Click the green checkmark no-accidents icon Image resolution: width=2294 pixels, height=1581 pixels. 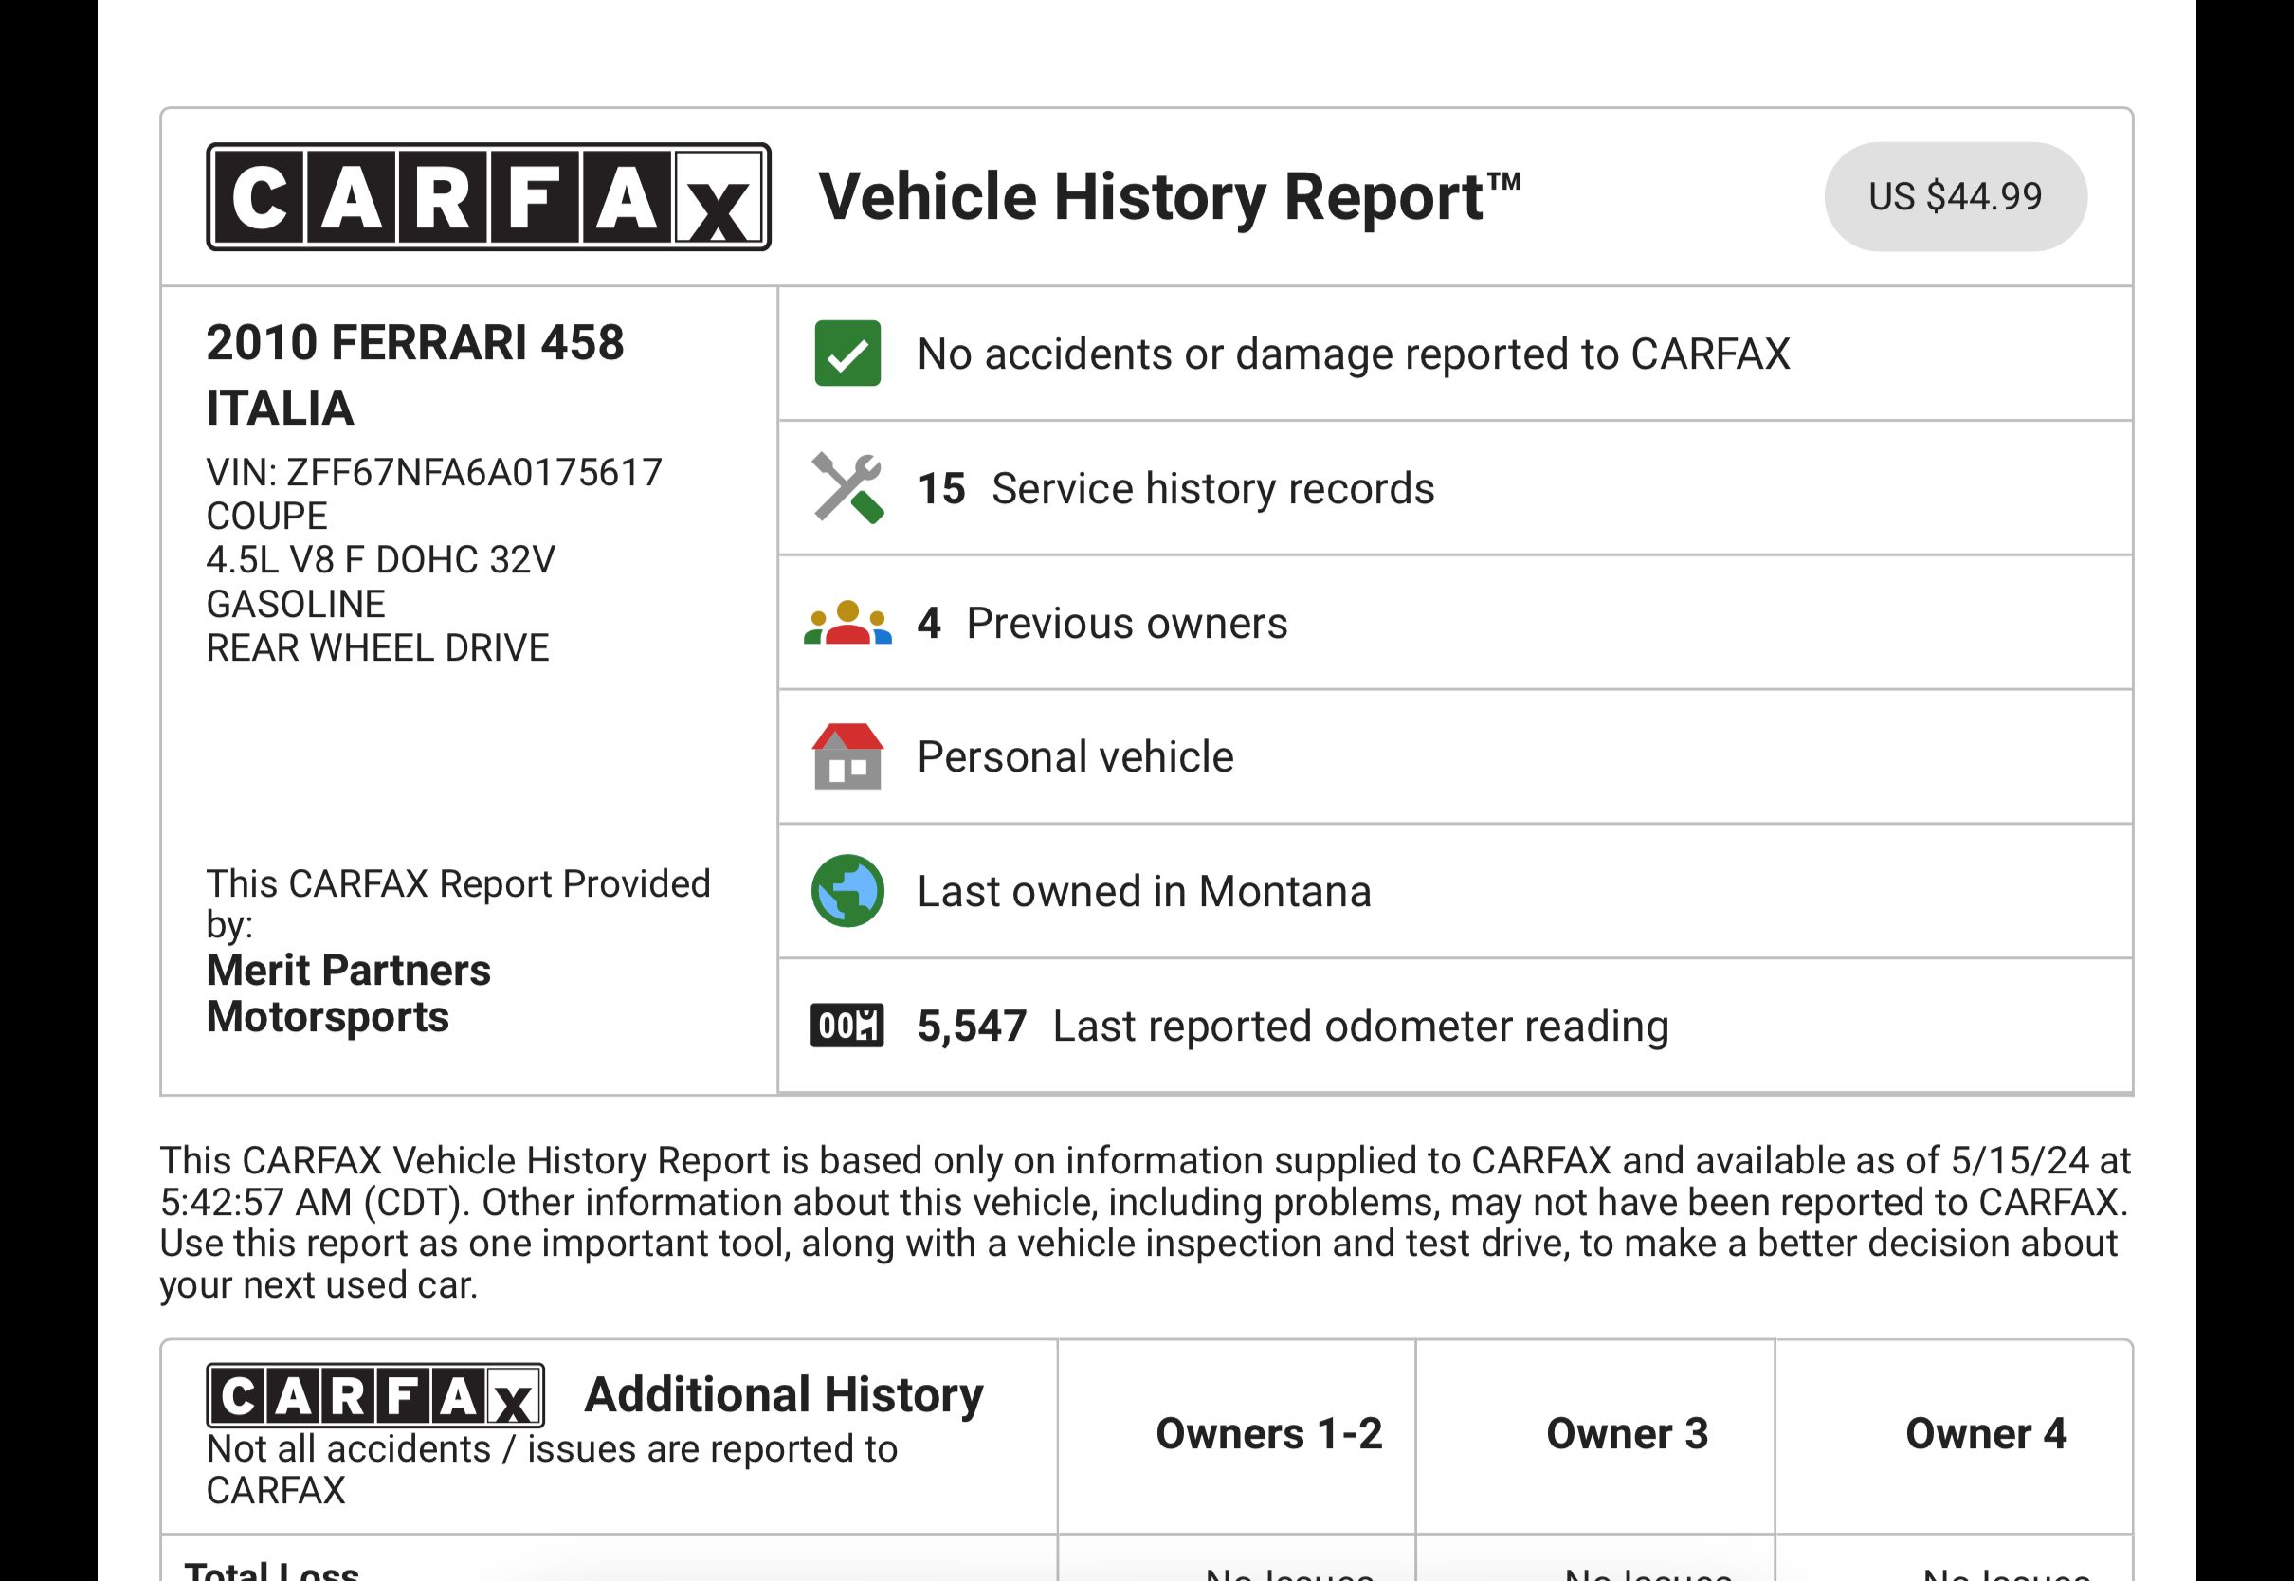(847, 353)
